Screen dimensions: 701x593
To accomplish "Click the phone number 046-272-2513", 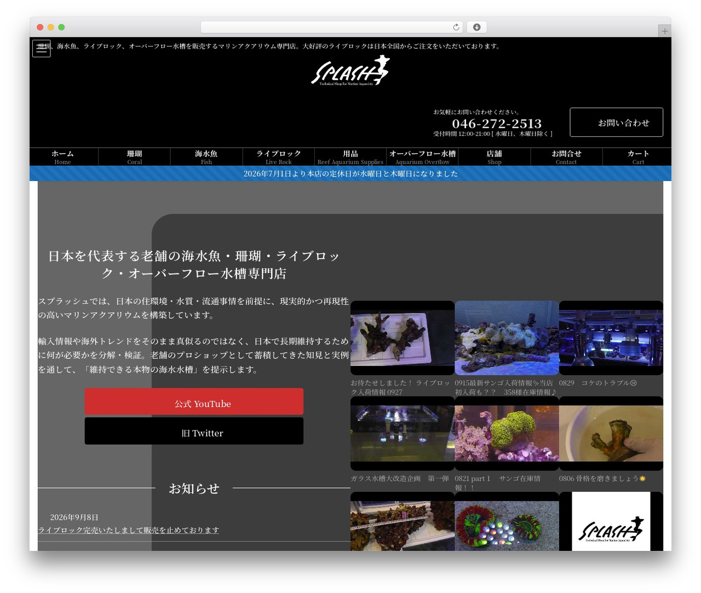I will pos(497,124).
